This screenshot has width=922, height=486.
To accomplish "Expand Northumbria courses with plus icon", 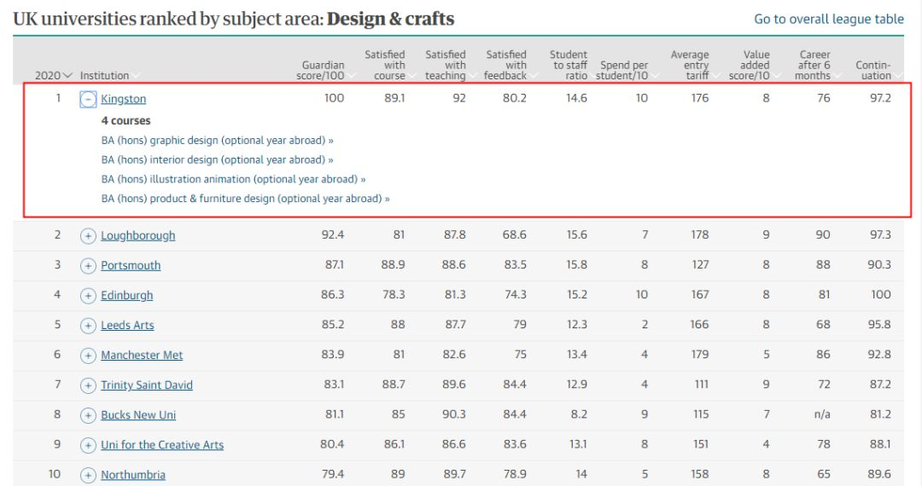I will 88,475.
